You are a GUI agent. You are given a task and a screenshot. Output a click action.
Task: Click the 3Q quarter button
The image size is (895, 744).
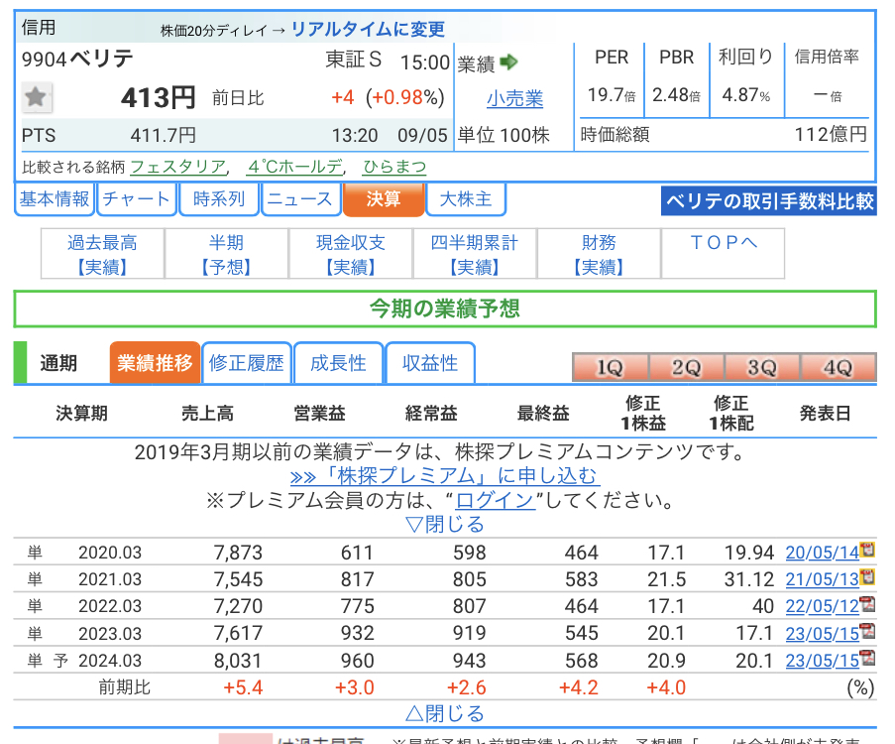762,367
